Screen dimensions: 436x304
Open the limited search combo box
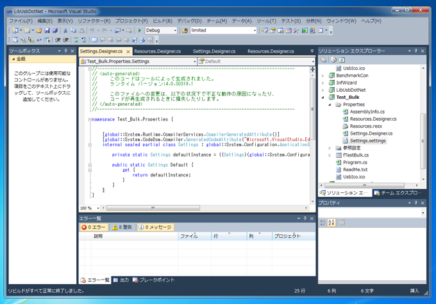(255, 30)
